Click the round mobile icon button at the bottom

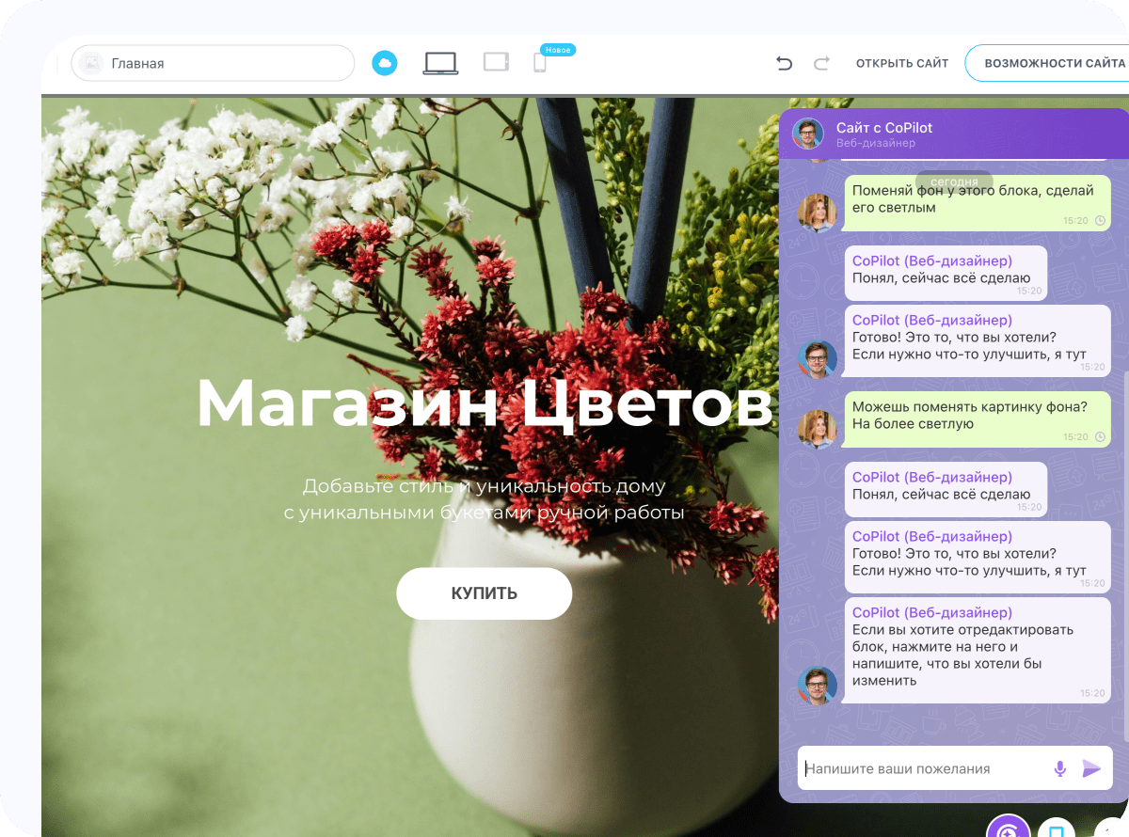point(1057,828)
